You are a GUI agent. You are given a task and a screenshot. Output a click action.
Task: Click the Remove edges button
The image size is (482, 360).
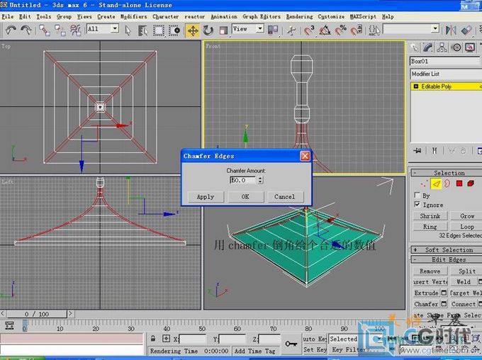430,271
